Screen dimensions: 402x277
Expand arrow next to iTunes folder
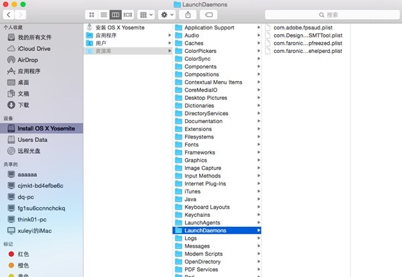tap(259, 191)
